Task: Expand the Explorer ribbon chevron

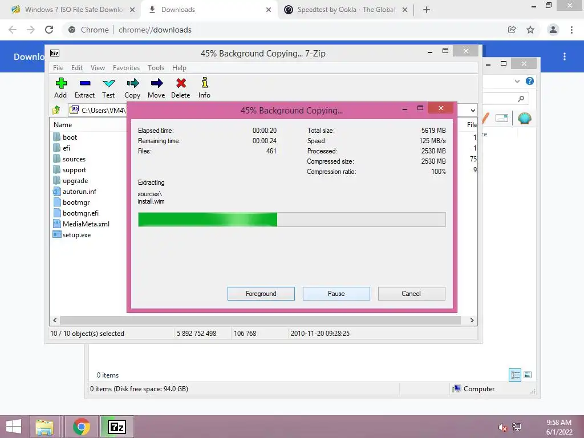Action: point(517,81)
